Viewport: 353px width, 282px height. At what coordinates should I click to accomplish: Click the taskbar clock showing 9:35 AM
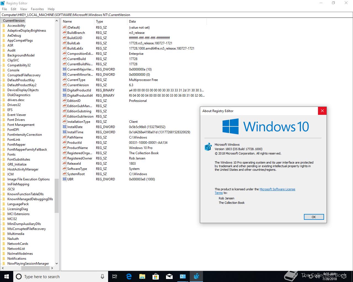coord(329,276)
